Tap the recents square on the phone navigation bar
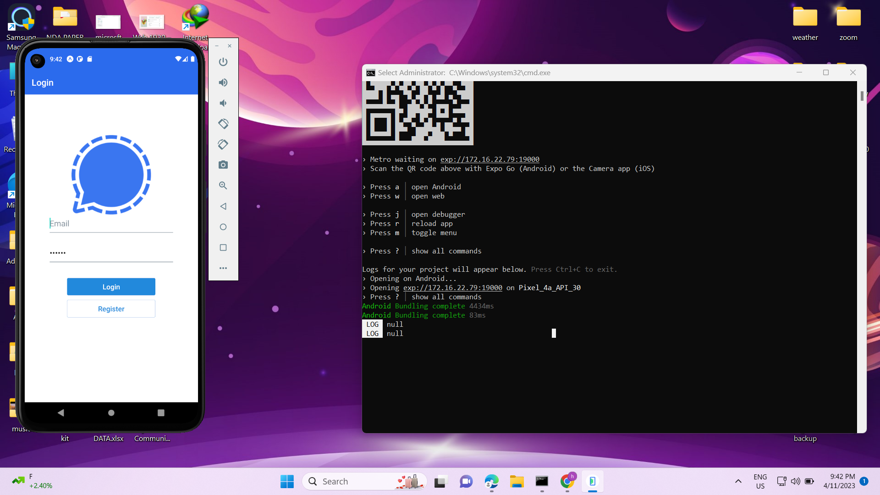Viewport: 880px width, 495px height. pos(160,412)
